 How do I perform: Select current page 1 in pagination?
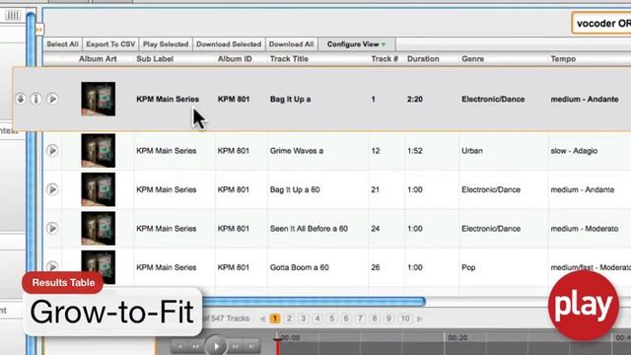(x=275, y=319)
